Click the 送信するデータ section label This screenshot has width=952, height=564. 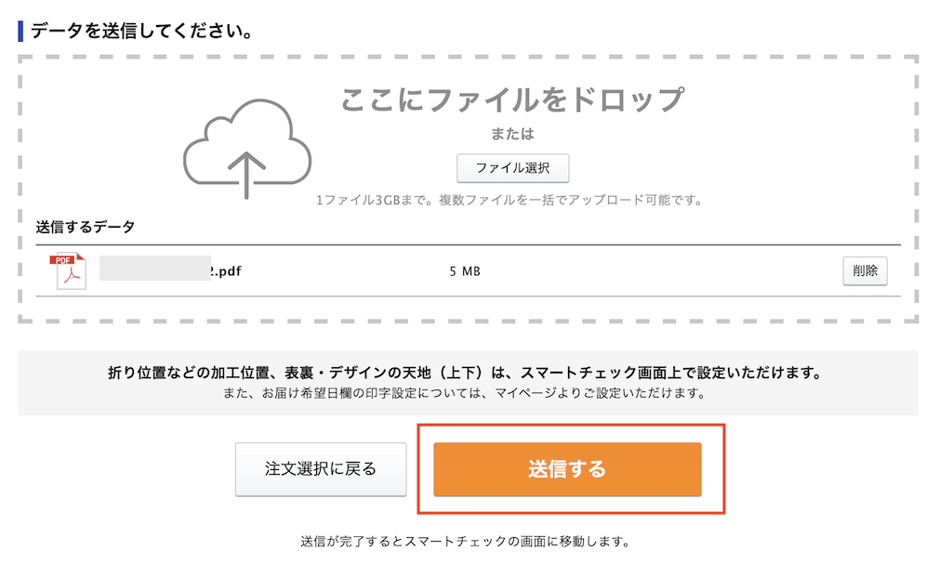85,227
